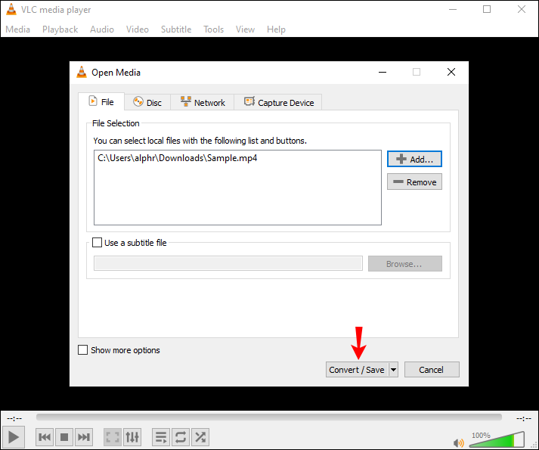
Task: Close the Open Media dialog
Action: [451, 72]
